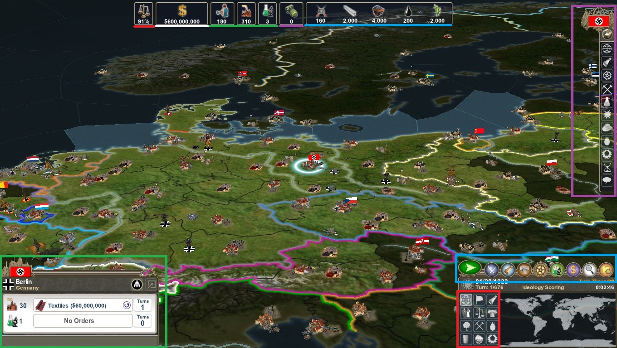Open megaphone screen in bottom action bar
This screenshot has height=348, width=617.
(x=508, y=270)
